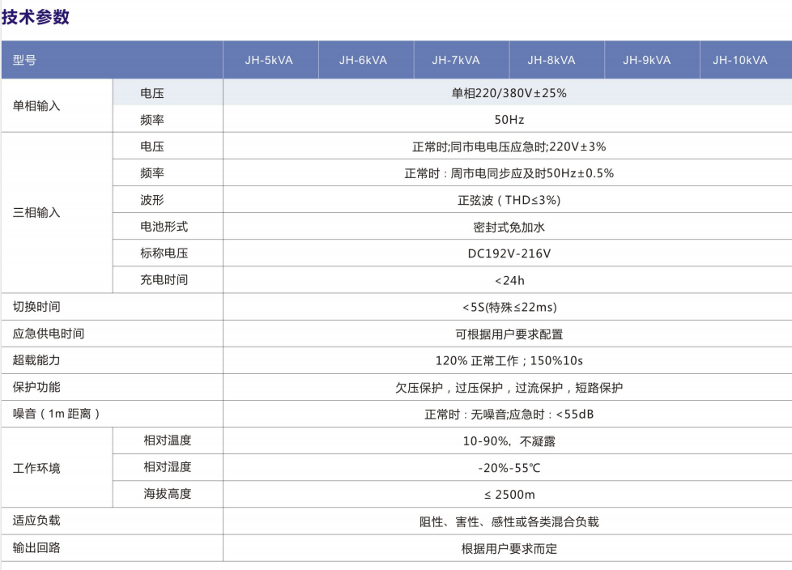Viewport: 792px width, 570px height.
Task: Select the '超载能力' row label
Action: (36, 360)
